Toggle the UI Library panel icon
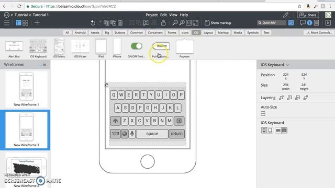 [291, 22]
